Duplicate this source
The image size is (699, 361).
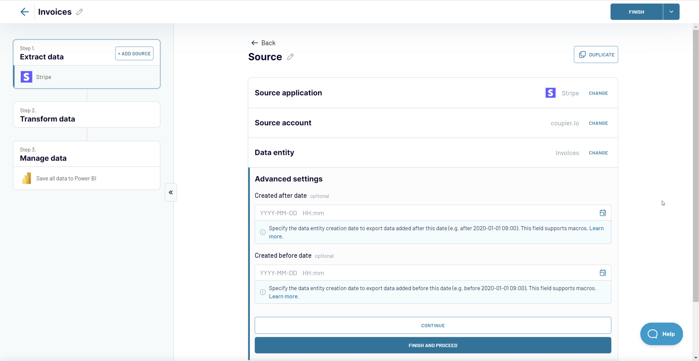click(596, 54)
